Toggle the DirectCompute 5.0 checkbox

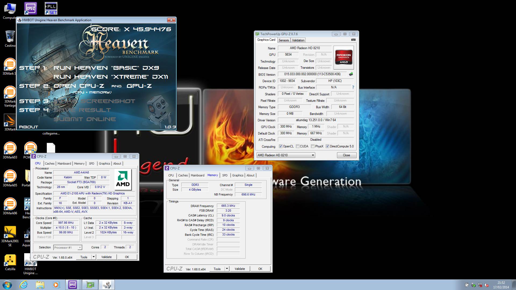[327, 146]
